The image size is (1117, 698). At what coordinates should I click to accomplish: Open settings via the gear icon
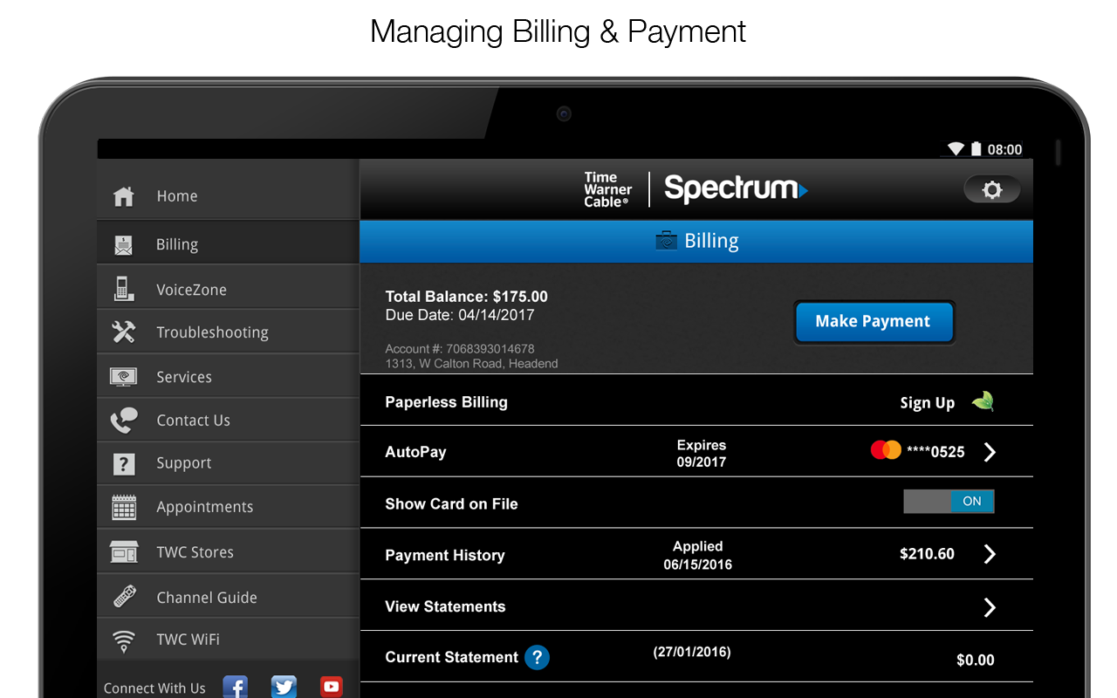pyautogui.click(x=992, y=189)
